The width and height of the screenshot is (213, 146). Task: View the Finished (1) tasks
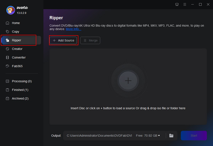coord(20,90)
